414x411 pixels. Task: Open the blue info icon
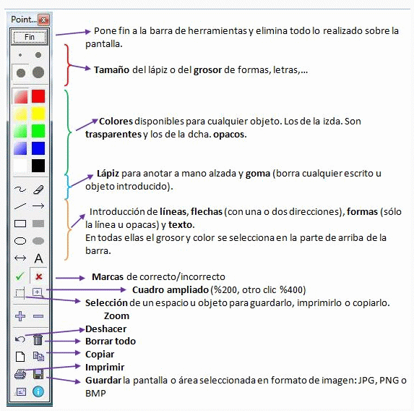tap(38, 391)
